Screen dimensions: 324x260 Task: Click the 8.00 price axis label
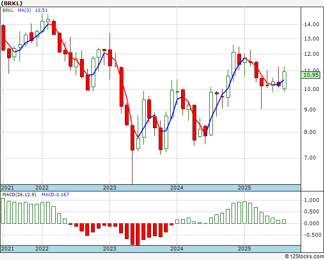pyautogui.click(x=310, y=132)
